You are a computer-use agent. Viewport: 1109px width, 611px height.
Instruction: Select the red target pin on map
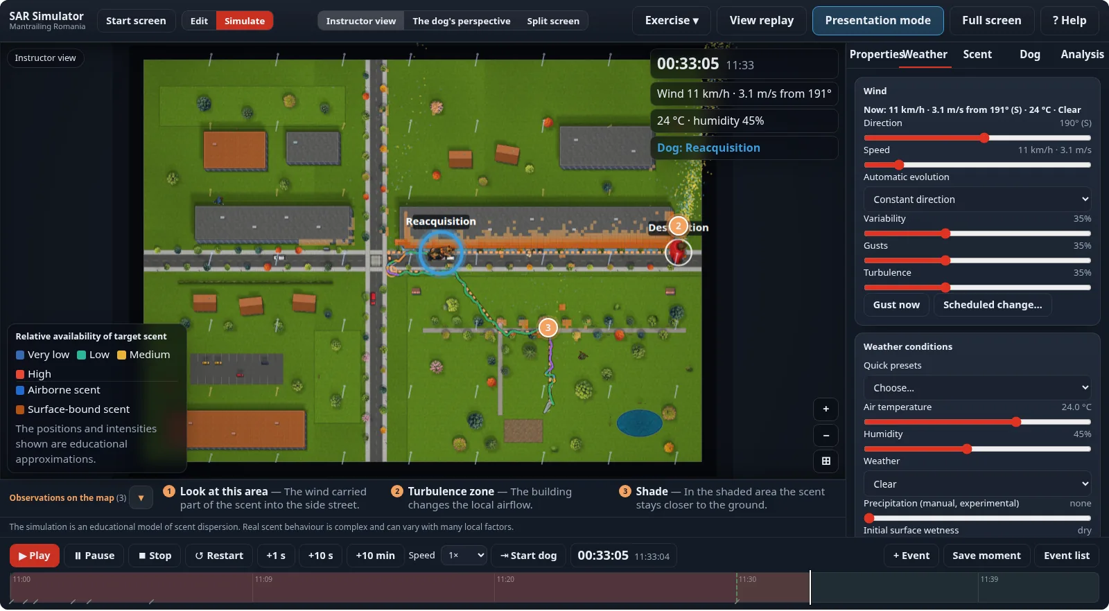[x=679, y=251]
